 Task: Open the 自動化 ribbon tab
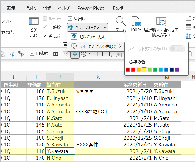coord(29,8)
